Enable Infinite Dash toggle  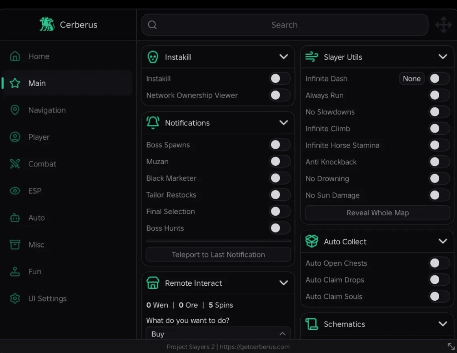[439, 78]
